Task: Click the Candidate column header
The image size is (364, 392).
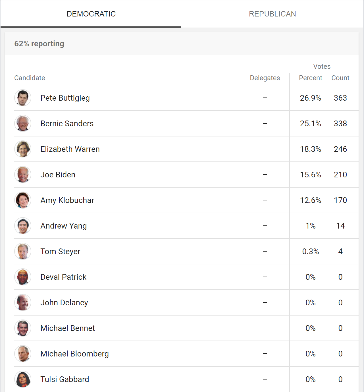Action: [x=30, y=78]
